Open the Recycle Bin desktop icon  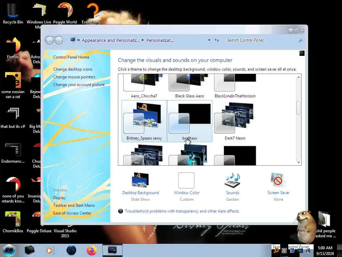coord(13,13)
